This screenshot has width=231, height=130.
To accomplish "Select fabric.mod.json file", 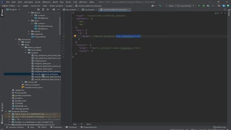I will tap(32, 85).
